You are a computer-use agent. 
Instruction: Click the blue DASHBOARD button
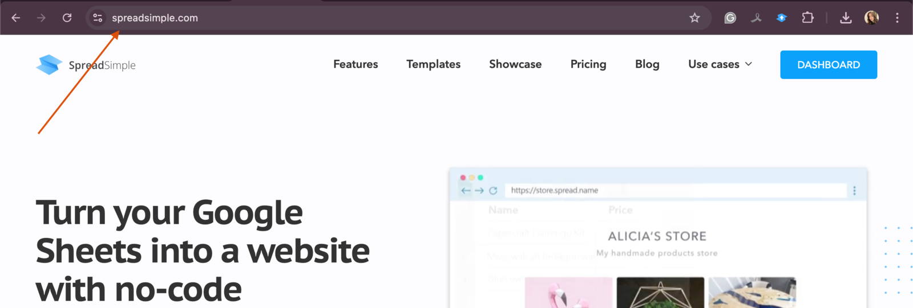tap(829, 65)
